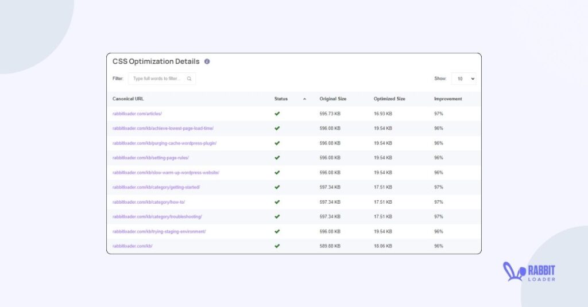This screenshot has width=588, height=307.
Task: Open the achieve-lowest-page-load-time link
Action: pos(163,128)
